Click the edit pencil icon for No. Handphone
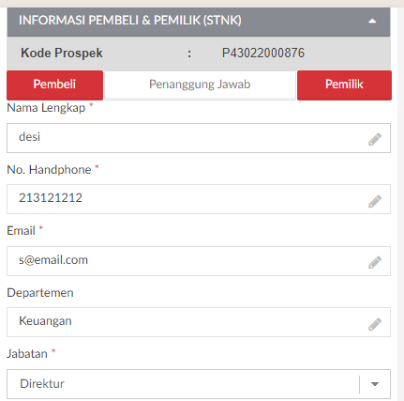This screenshot has width=404, height=401. (375, 201)
